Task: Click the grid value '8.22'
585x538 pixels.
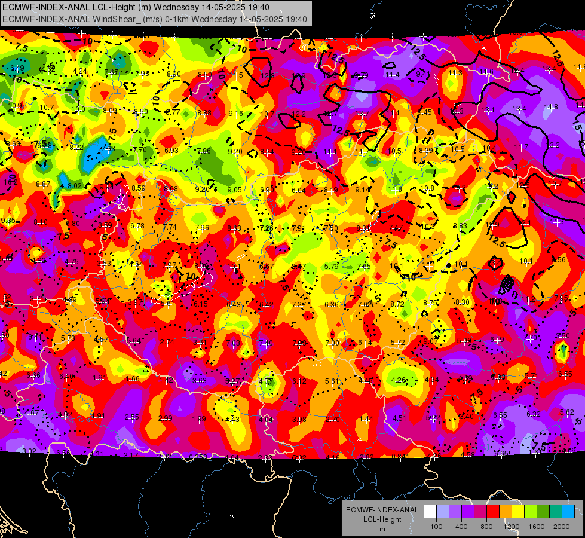Action: point(76,148)
